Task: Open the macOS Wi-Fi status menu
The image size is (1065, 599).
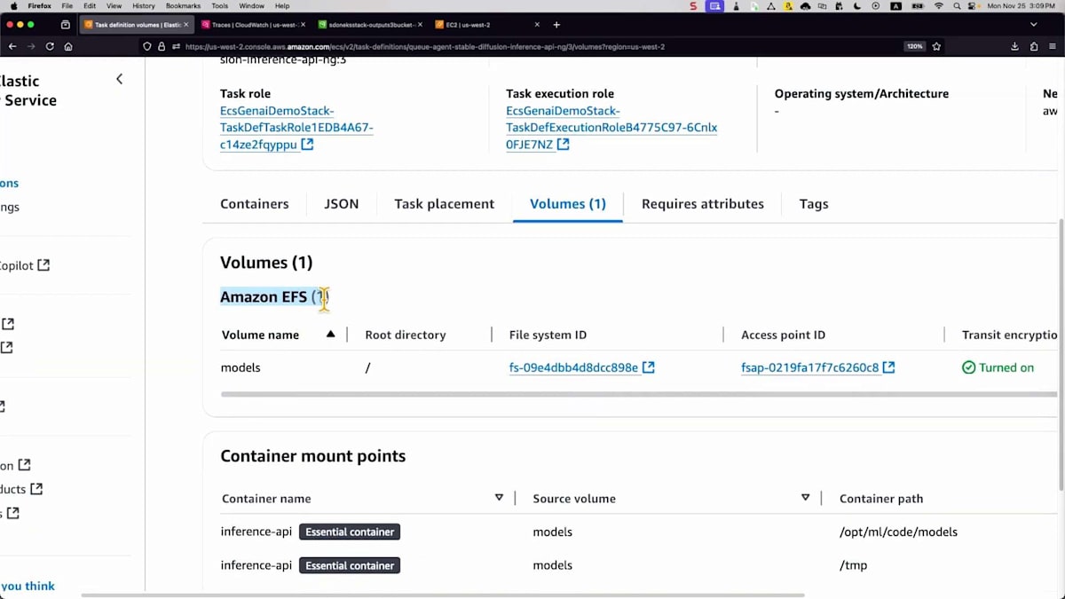Action: pyautogui.click(x=939, y=5)
